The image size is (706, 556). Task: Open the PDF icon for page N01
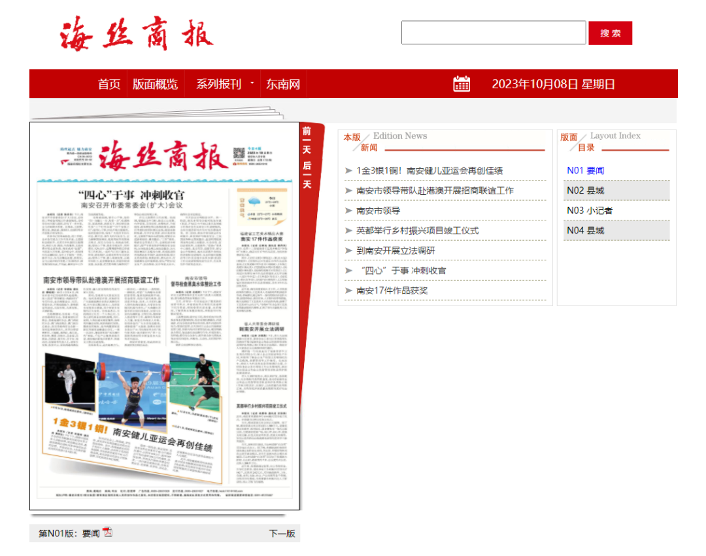pos(107,532)
